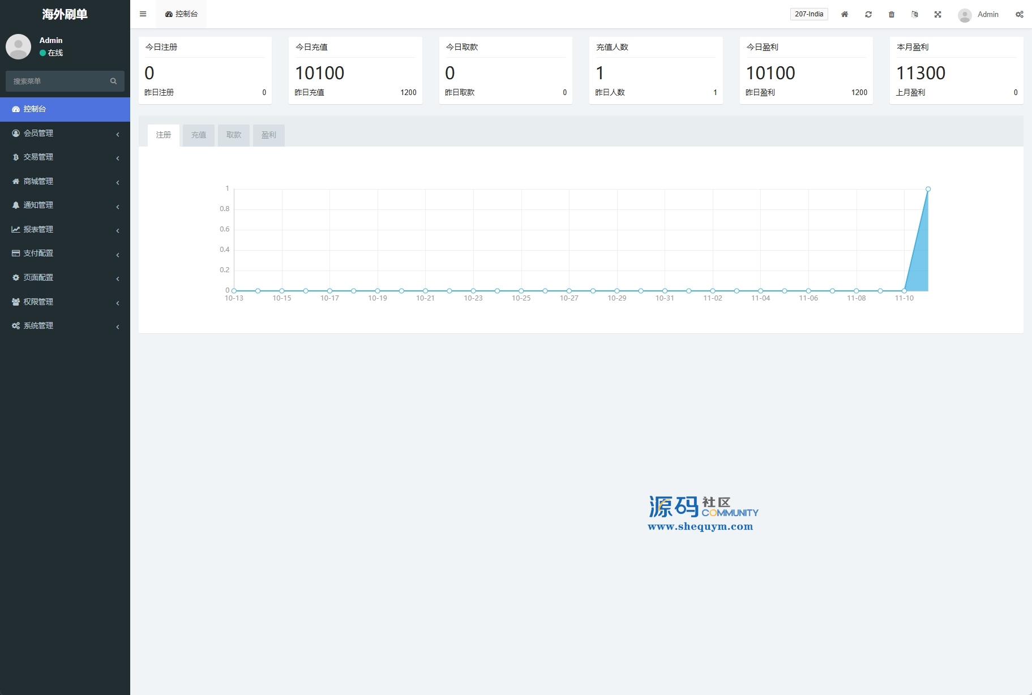Image resolution: width=1032 pixels, height=695 pixels.
Task: Switch to the 充值 chart tab
Action: (198, 135)
